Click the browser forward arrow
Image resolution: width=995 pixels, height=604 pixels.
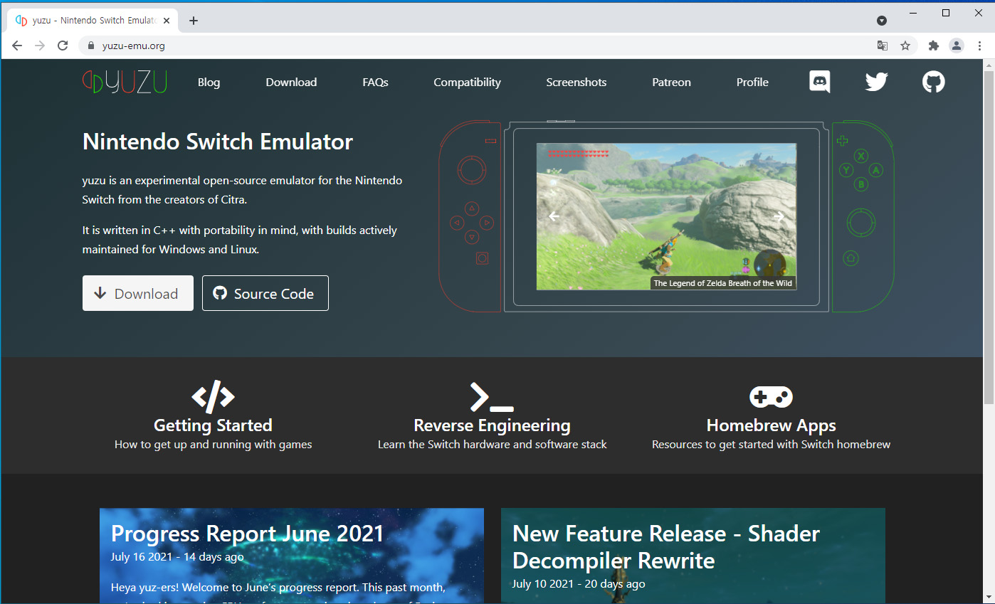pos(40,46)
